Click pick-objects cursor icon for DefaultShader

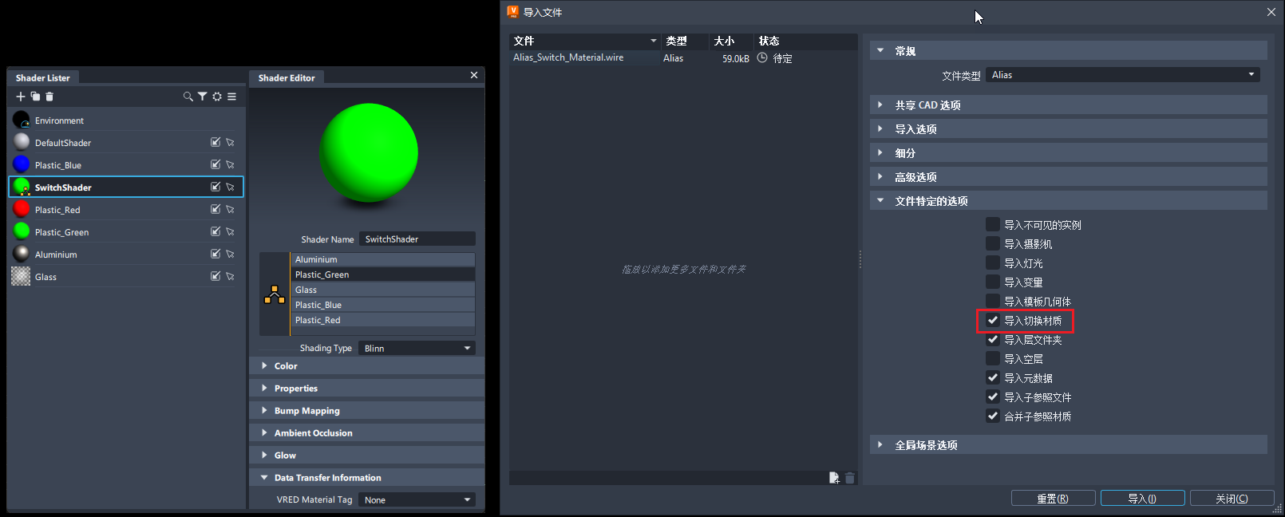point(230,142)
